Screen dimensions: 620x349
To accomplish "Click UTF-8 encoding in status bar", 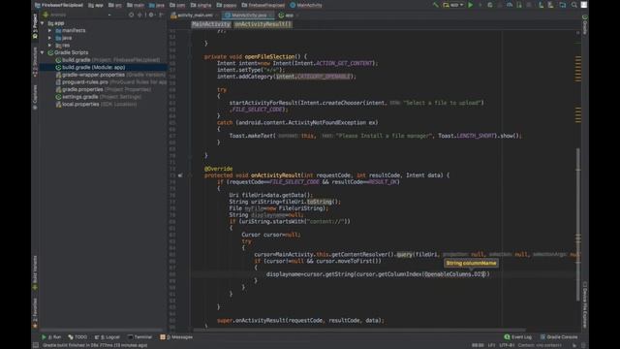I will 507,345.
